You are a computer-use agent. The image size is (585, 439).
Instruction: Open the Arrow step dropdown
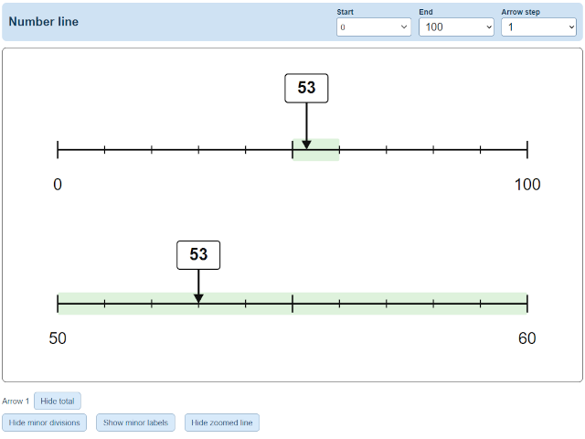[x=538, y=27]
